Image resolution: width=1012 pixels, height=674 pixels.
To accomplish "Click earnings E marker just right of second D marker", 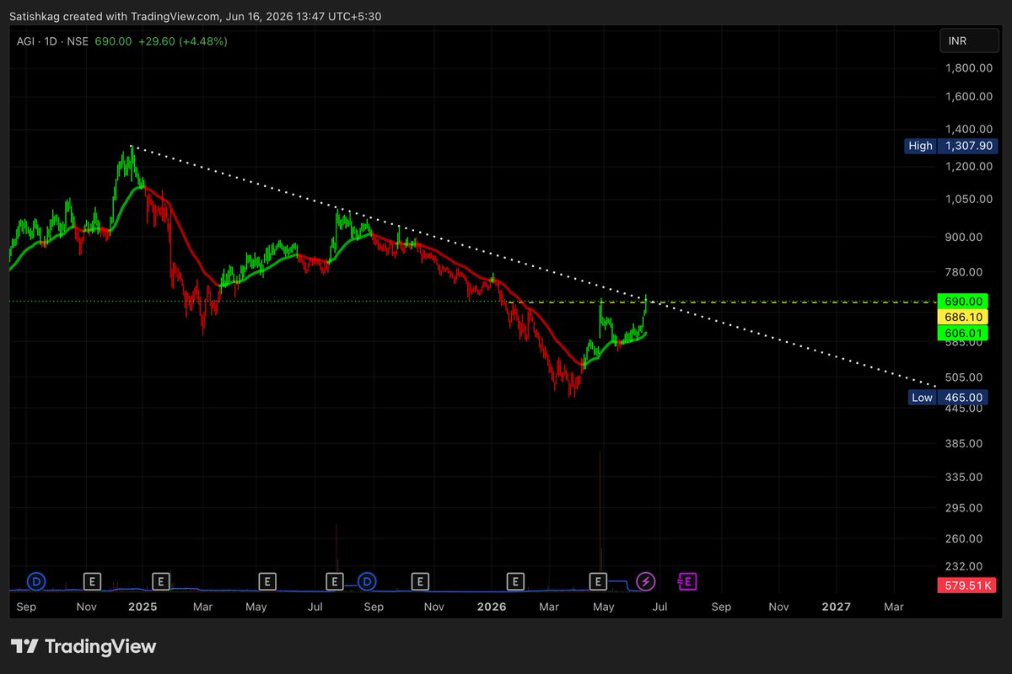I will 420,580.
